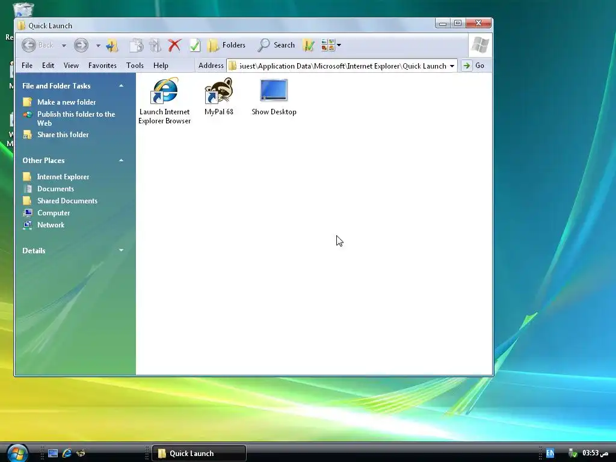Click the Quick Launch taskbar window button
The width and height of the screenshot is (616, 462).
point(199,454)
